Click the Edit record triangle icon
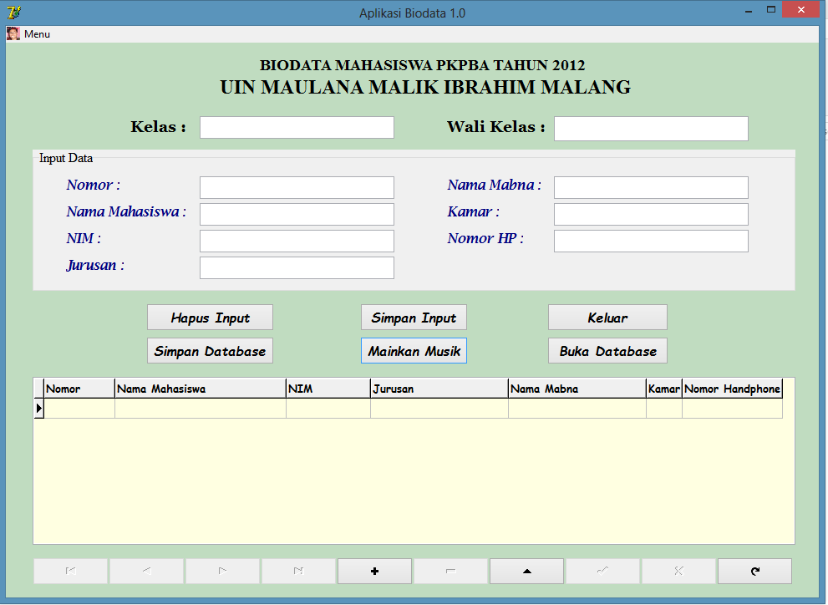 (526, 571)
